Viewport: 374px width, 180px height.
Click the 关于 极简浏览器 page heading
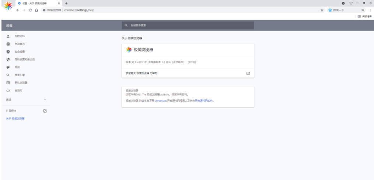132,38
